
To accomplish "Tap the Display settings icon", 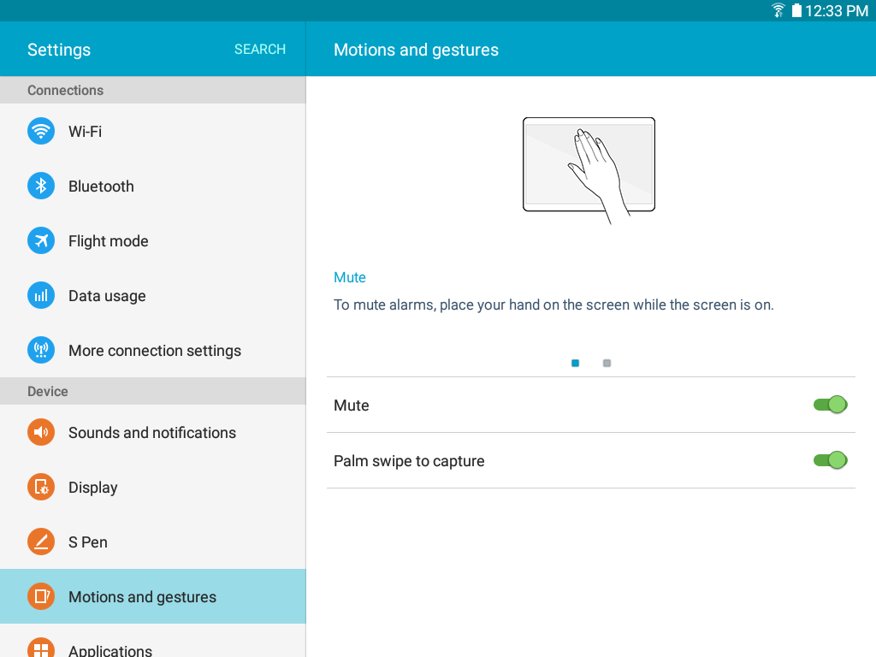I will pyautogui.click(x=41, y=487).
